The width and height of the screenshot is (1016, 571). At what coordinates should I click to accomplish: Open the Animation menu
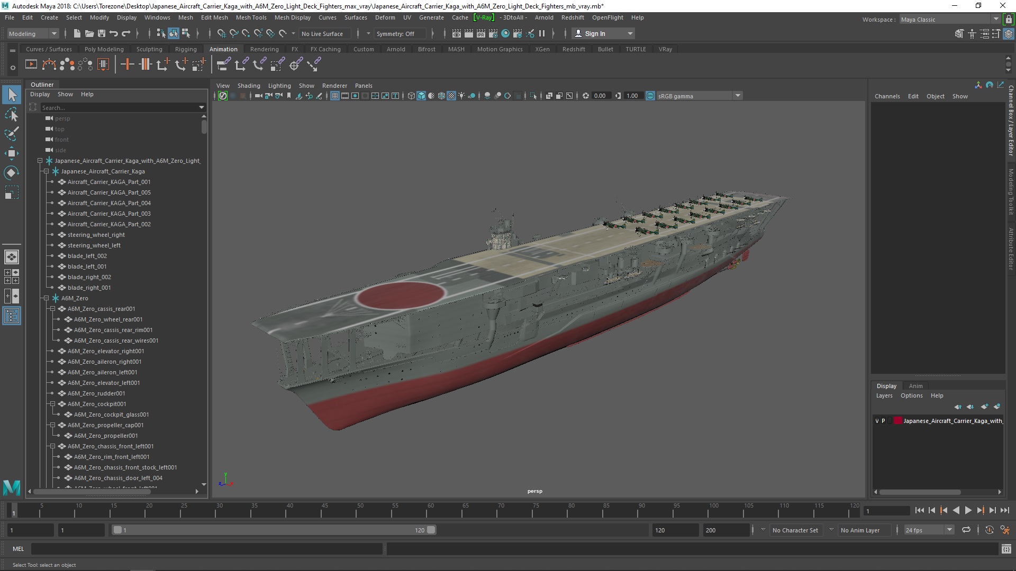click(223, 49)
